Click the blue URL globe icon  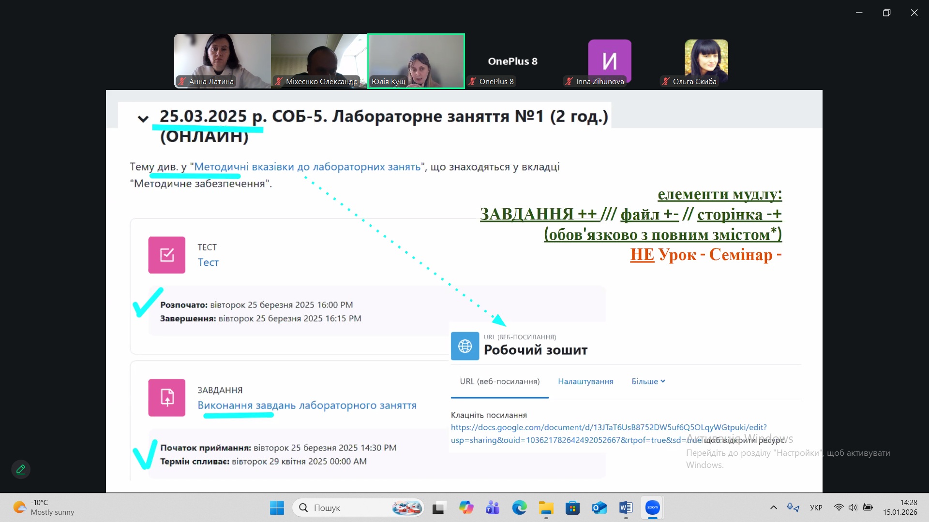(x=465, y=346)
